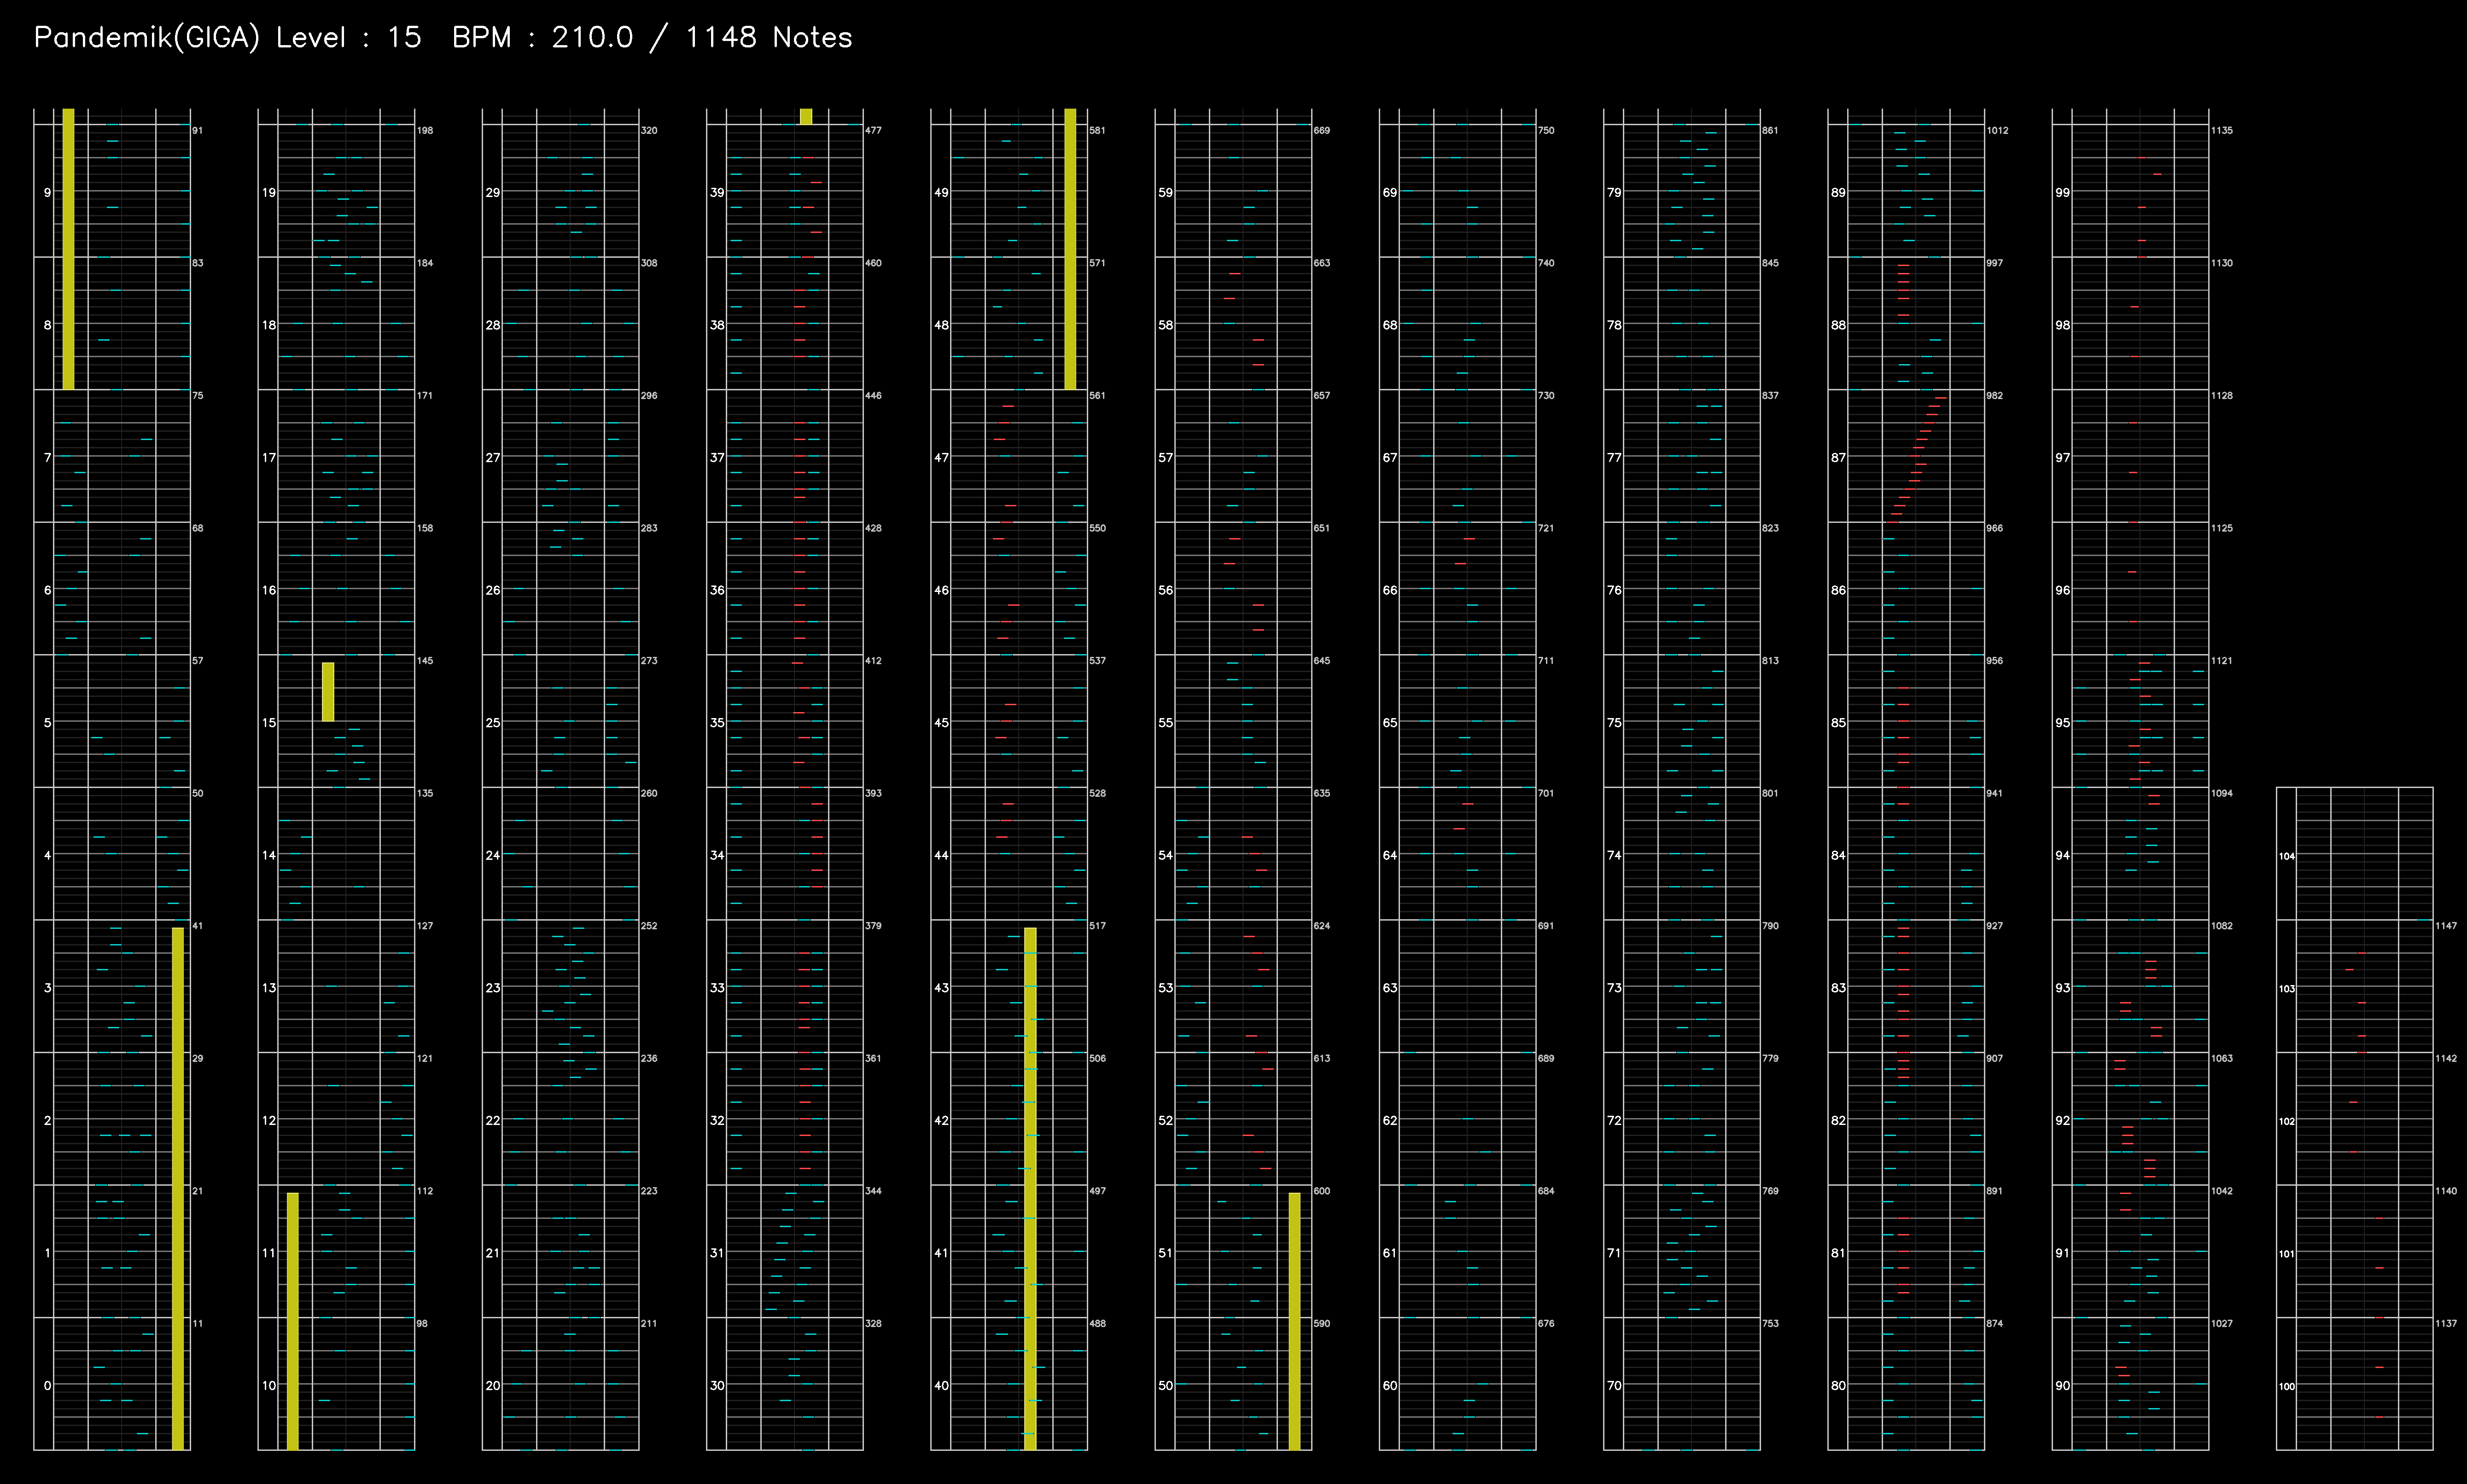2467x1484 pixels.
Task: Click the measure number 104 label
Action: click(x=2287, y=857)
